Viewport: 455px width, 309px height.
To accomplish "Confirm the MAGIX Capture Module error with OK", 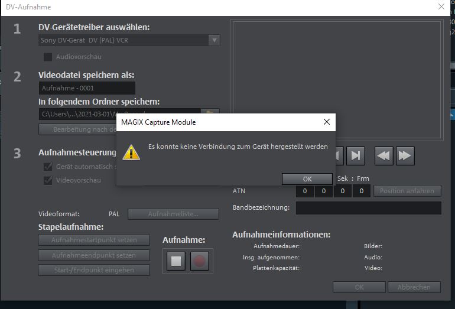I will coord(307,179).
